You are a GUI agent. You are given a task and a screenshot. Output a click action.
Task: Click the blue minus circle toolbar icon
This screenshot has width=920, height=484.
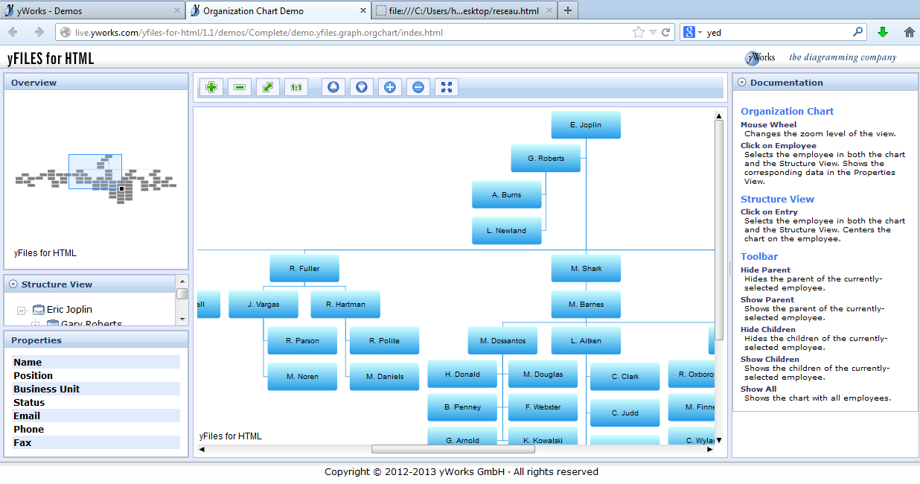[418, 87]
